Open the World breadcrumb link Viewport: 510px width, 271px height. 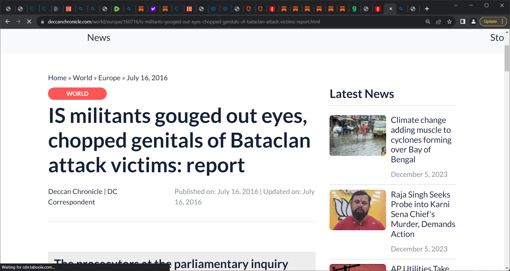pos(83,78)
